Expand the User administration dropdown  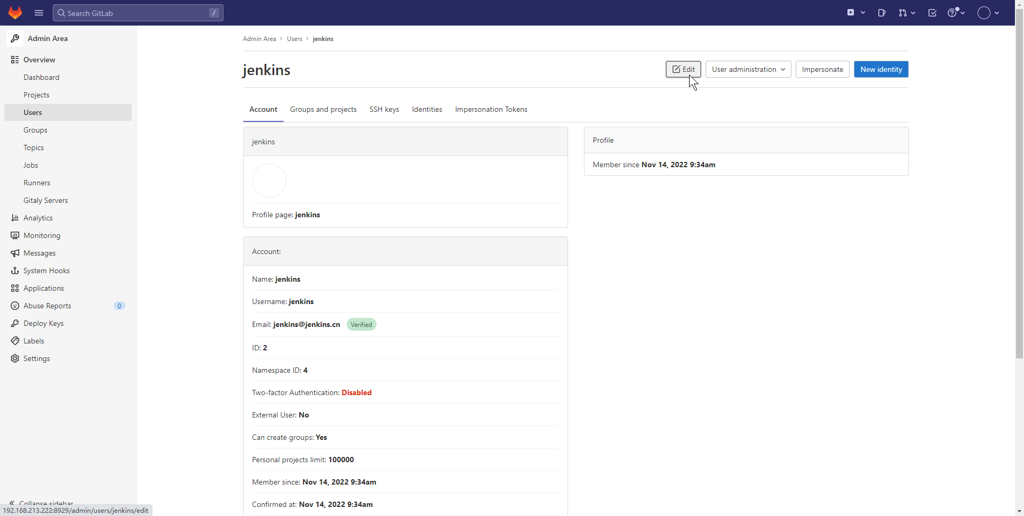pos(748,69)
